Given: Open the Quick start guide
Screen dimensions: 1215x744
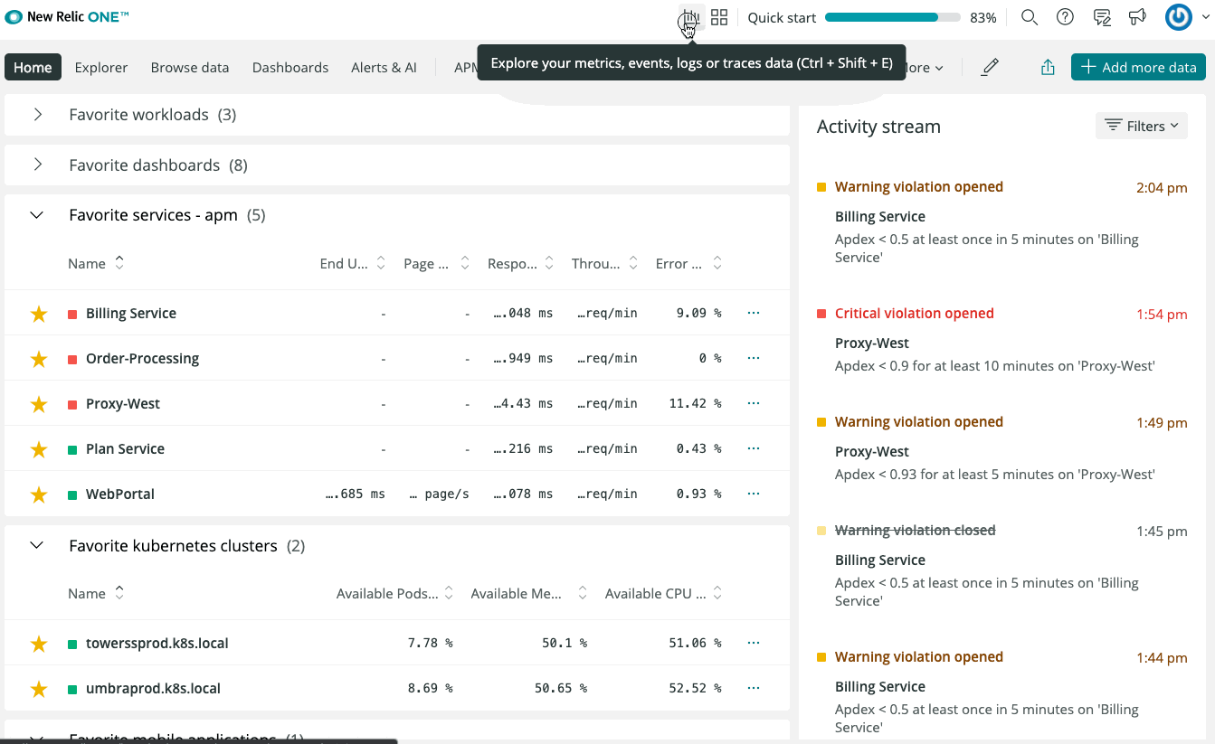Looking at the screenshot, I should tap(782, 17).
